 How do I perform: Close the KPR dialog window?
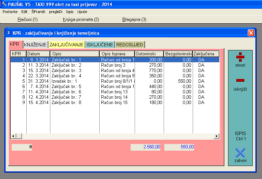point(251,33)
